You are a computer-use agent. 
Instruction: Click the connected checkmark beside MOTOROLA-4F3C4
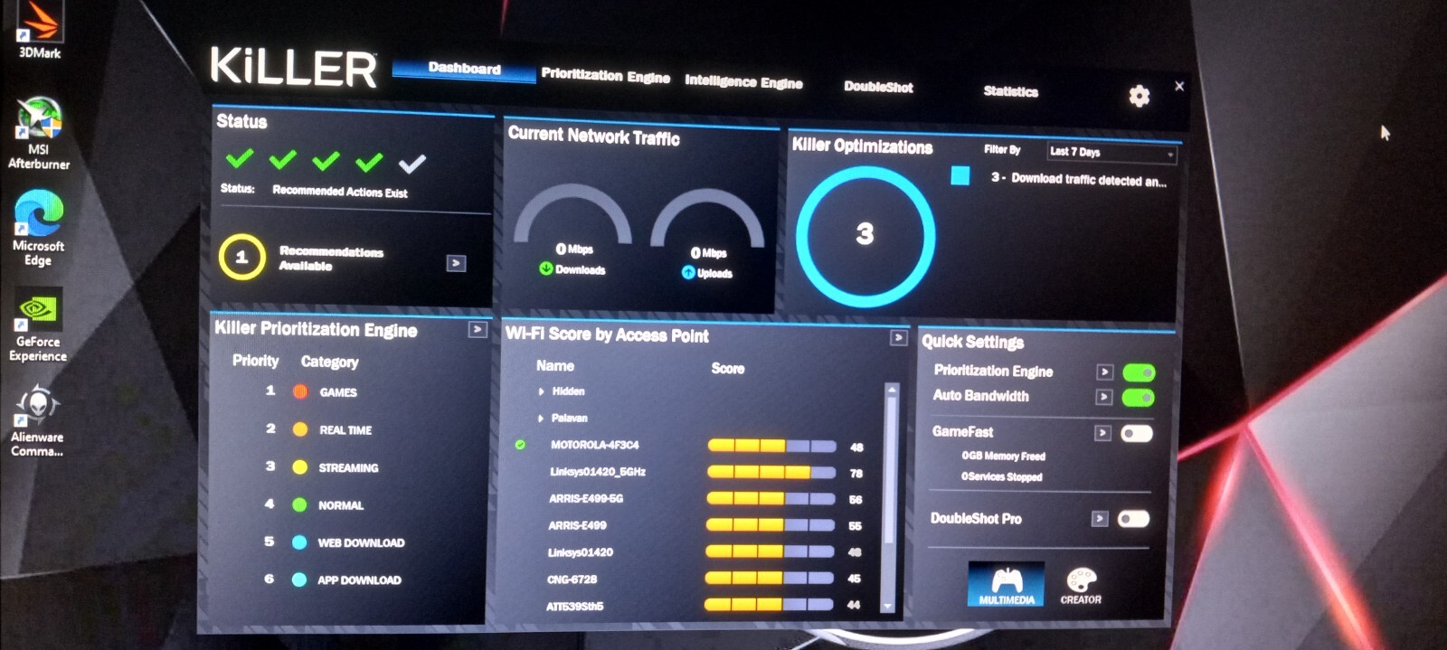(x=520, y=445)
